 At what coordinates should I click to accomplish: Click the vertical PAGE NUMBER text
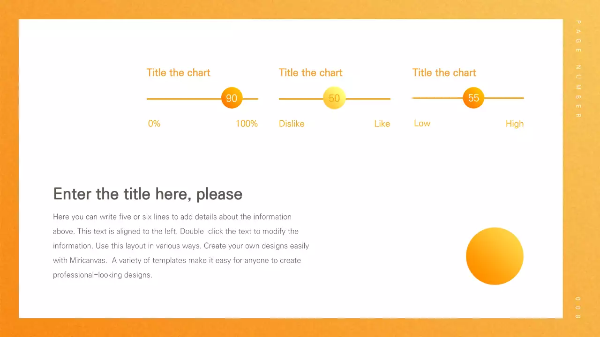[x=578, y=69]
